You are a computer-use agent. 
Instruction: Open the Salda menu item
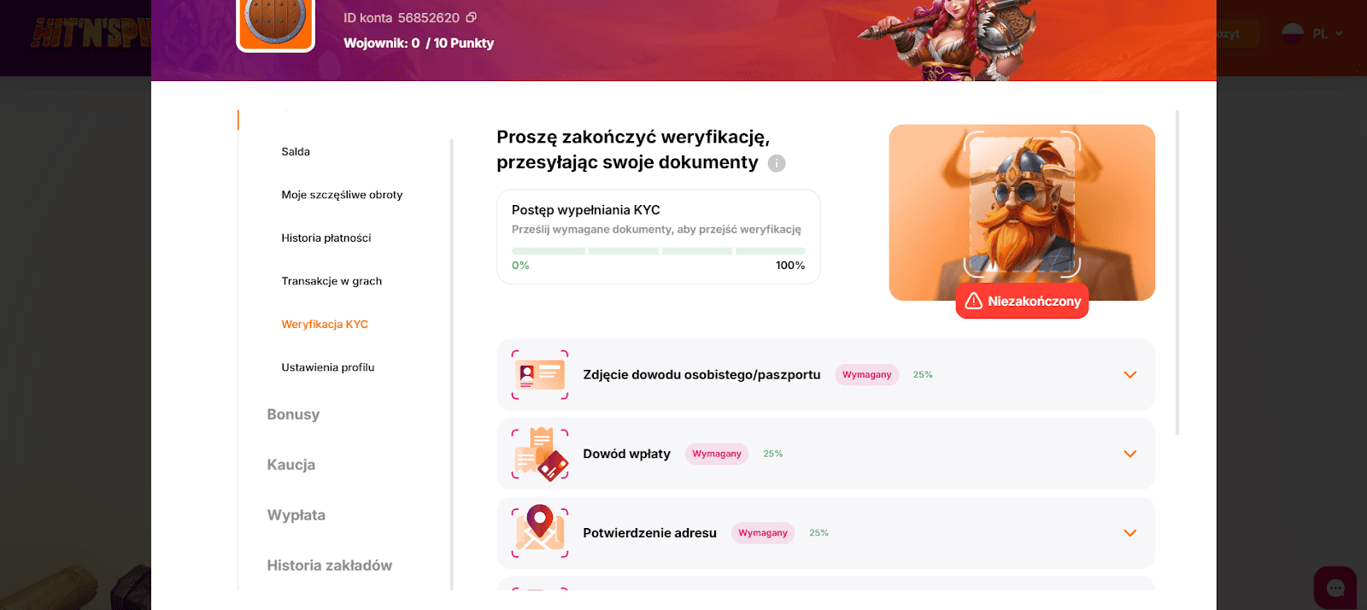(296, 152)
